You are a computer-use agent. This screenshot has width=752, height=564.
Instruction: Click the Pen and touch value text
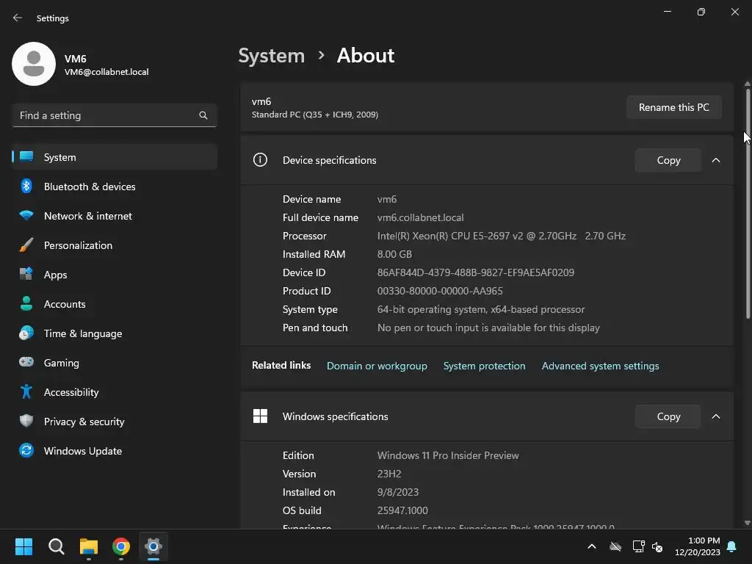click(488, 328)
